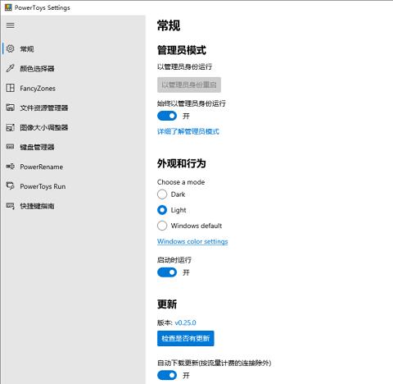Image resolution: width=393 pixels, height=384 pixels.
Task: Click the Choose a mode label
Action: (181, 182)
